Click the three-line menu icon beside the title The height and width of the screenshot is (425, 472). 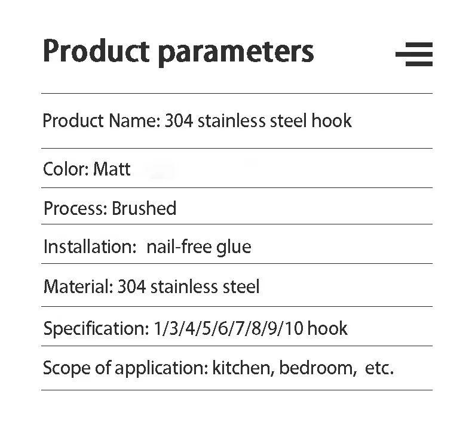click(x=414, y=54)
